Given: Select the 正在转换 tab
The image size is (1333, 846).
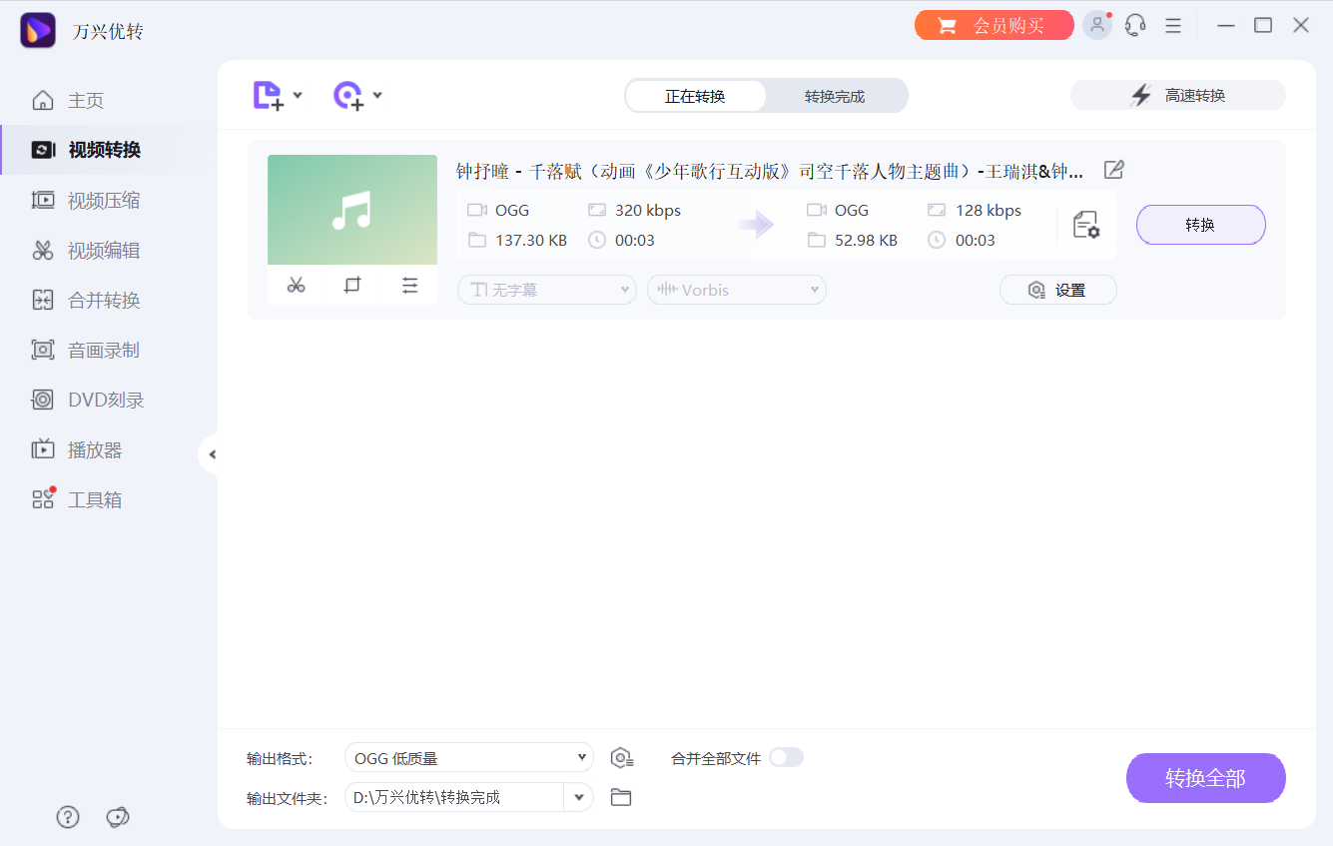Looking at the screenshot, I should click(696, 95).
